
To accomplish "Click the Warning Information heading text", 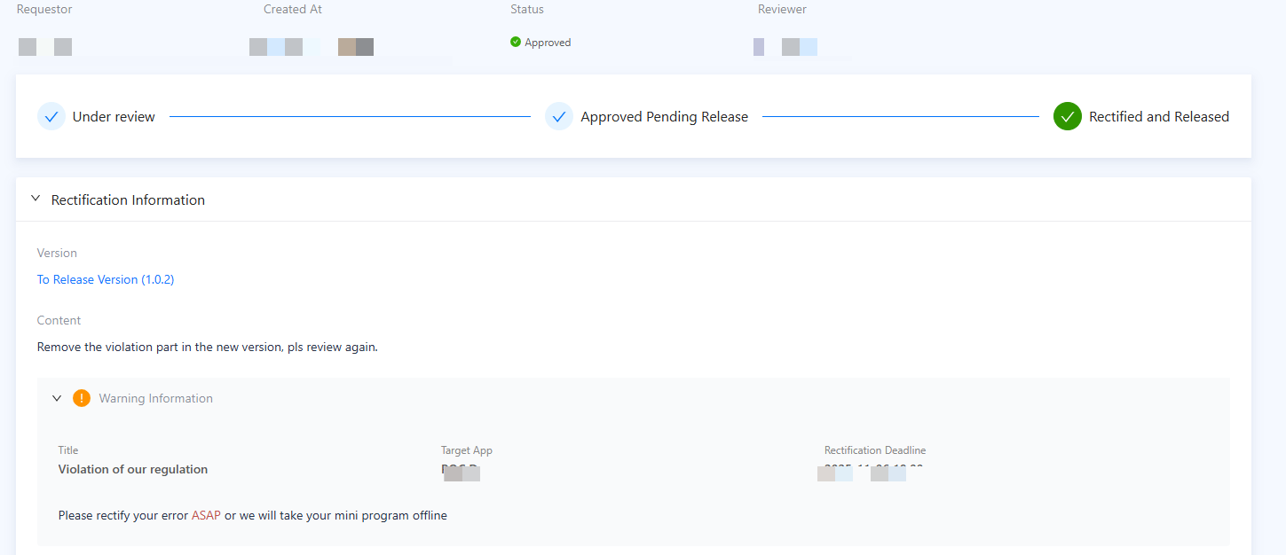I will [x=155, y=399].
